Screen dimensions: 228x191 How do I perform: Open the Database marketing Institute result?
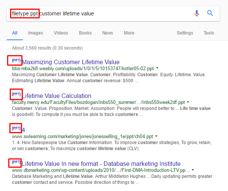click(101, 164)
